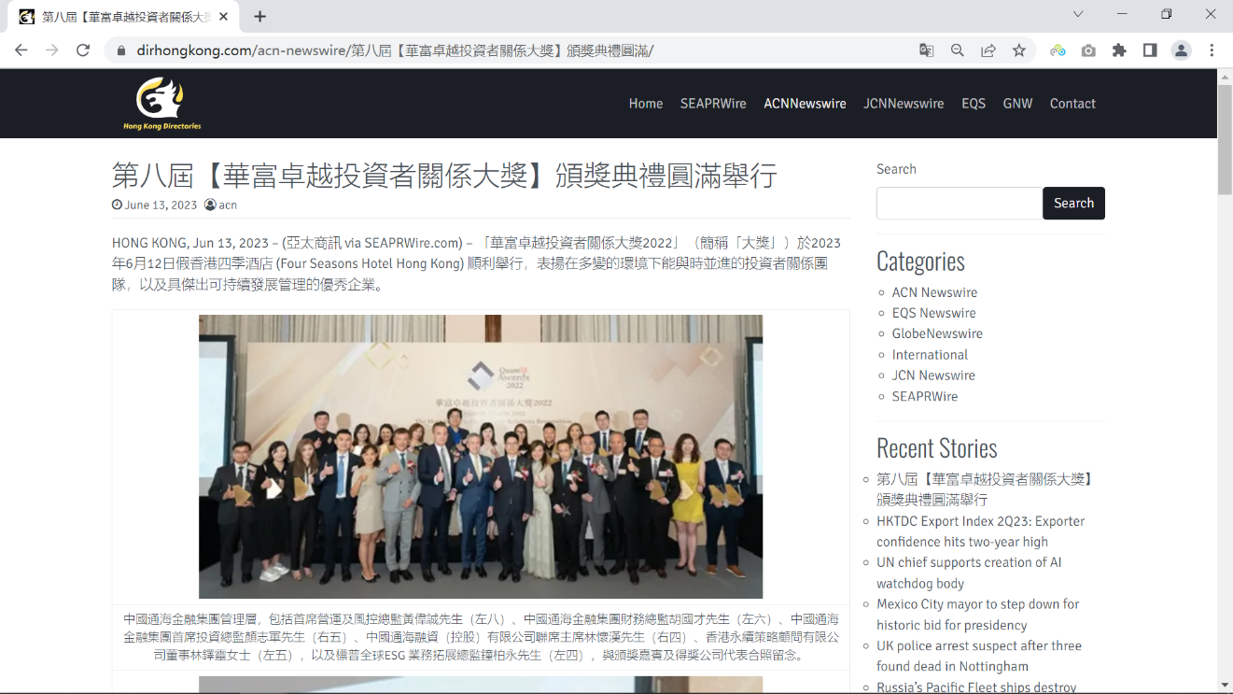Screen dimensions: 1233x694
Task: Click the Recent Stories heading
Action: pyautogui.click(x=936, y=447)
